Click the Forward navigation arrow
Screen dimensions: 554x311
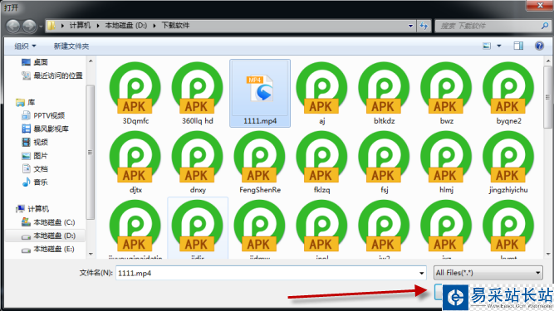click(x=29, y=26)
